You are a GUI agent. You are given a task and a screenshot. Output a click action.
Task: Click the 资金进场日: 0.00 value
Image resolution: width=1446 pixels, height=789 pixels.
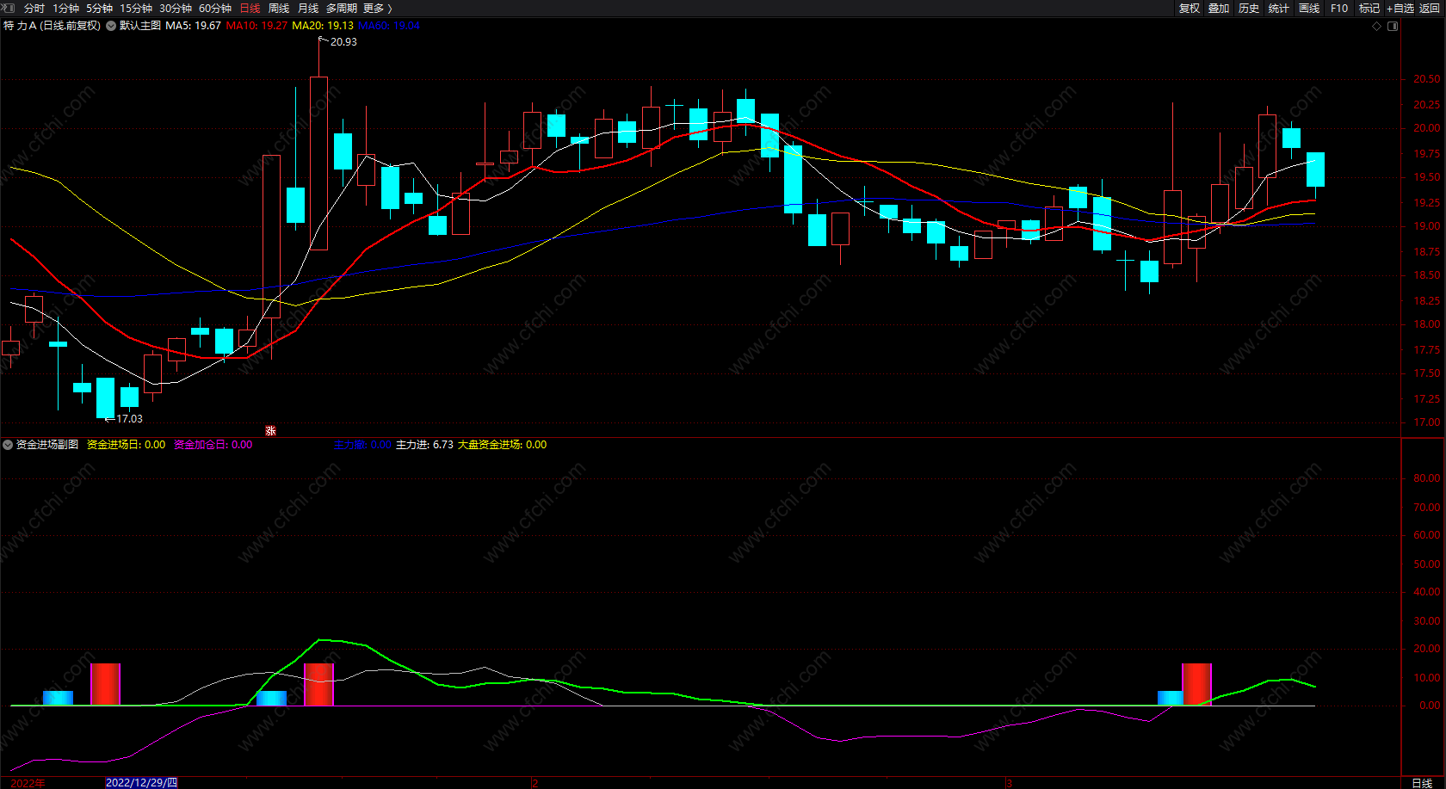[x=126, y=445]
